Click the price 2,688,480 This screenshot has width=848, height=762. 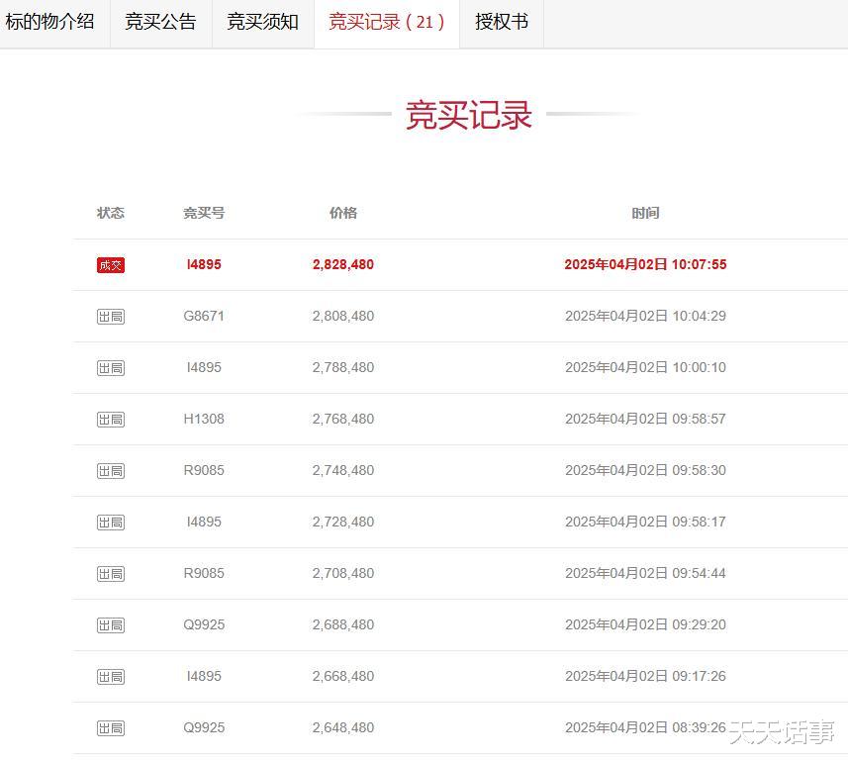[x=343, y=624]
